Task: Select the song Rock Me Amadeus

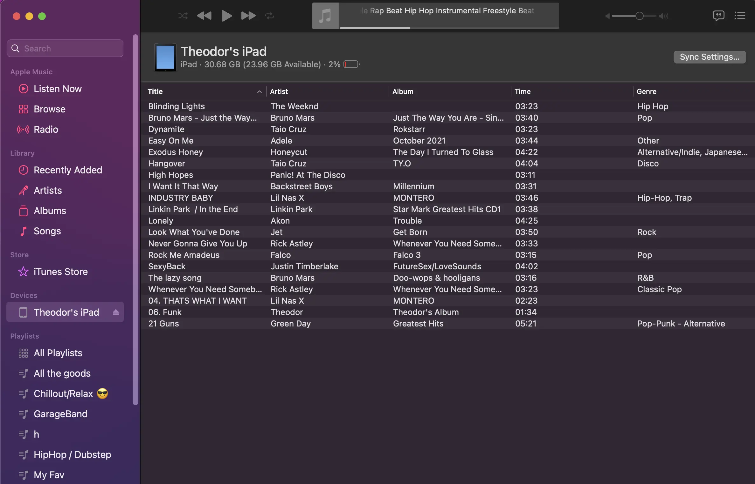Action: (448, 255)
